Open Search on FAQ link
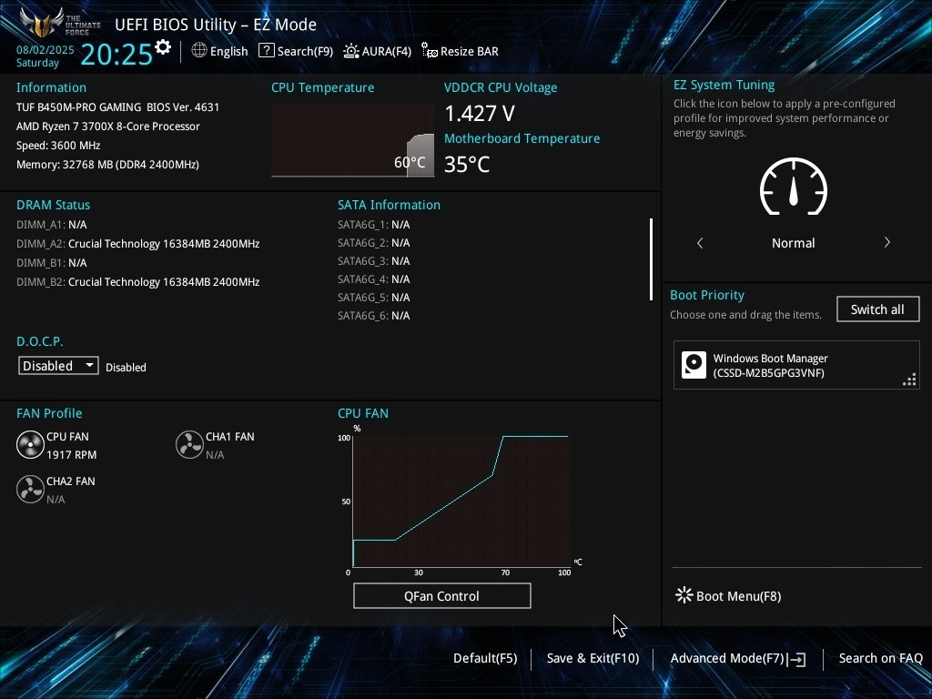This screenshot has height=699, width=932. pos(880,658)
